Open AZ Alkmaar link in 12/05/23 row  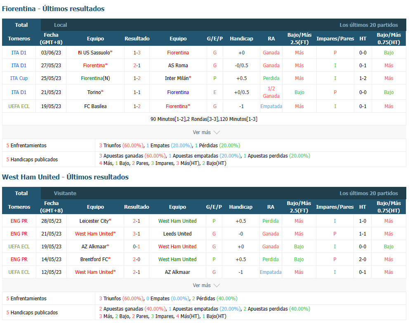coord(177,272)
